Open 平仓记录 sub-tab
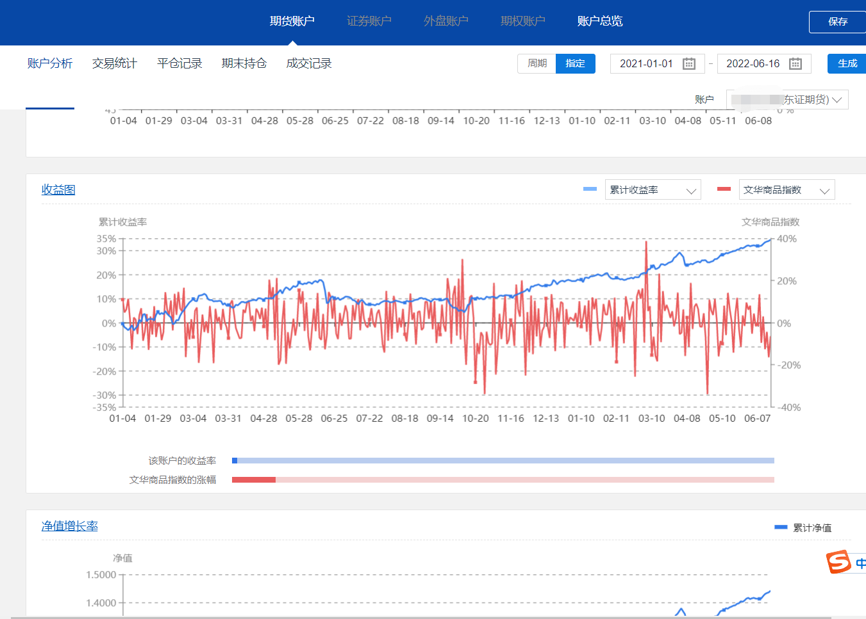866x619 pixels. [x=179, y=63]
